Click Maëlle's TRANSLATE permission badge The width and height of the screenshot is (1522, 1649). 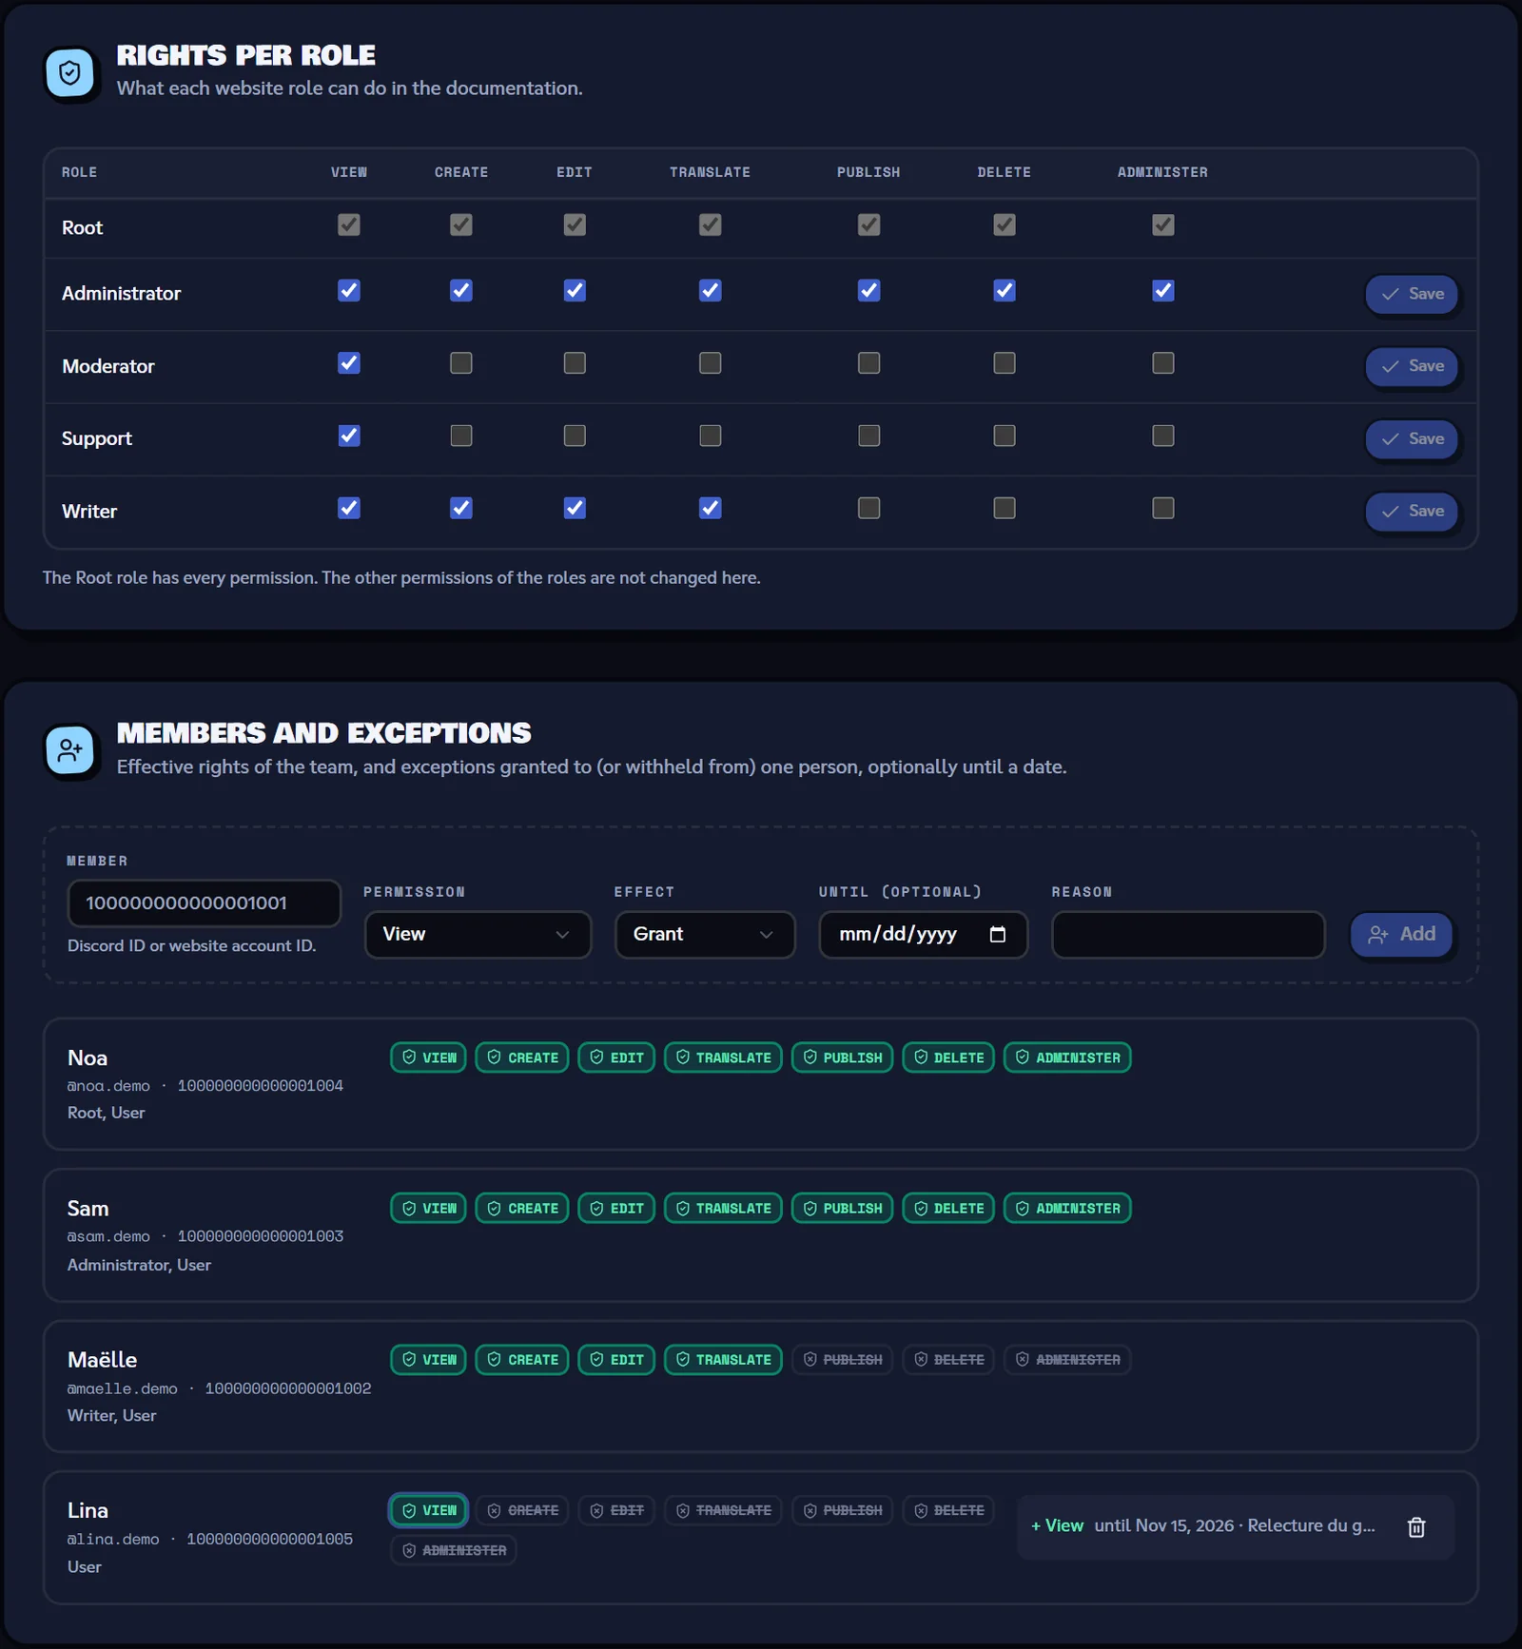(723, 1360)
